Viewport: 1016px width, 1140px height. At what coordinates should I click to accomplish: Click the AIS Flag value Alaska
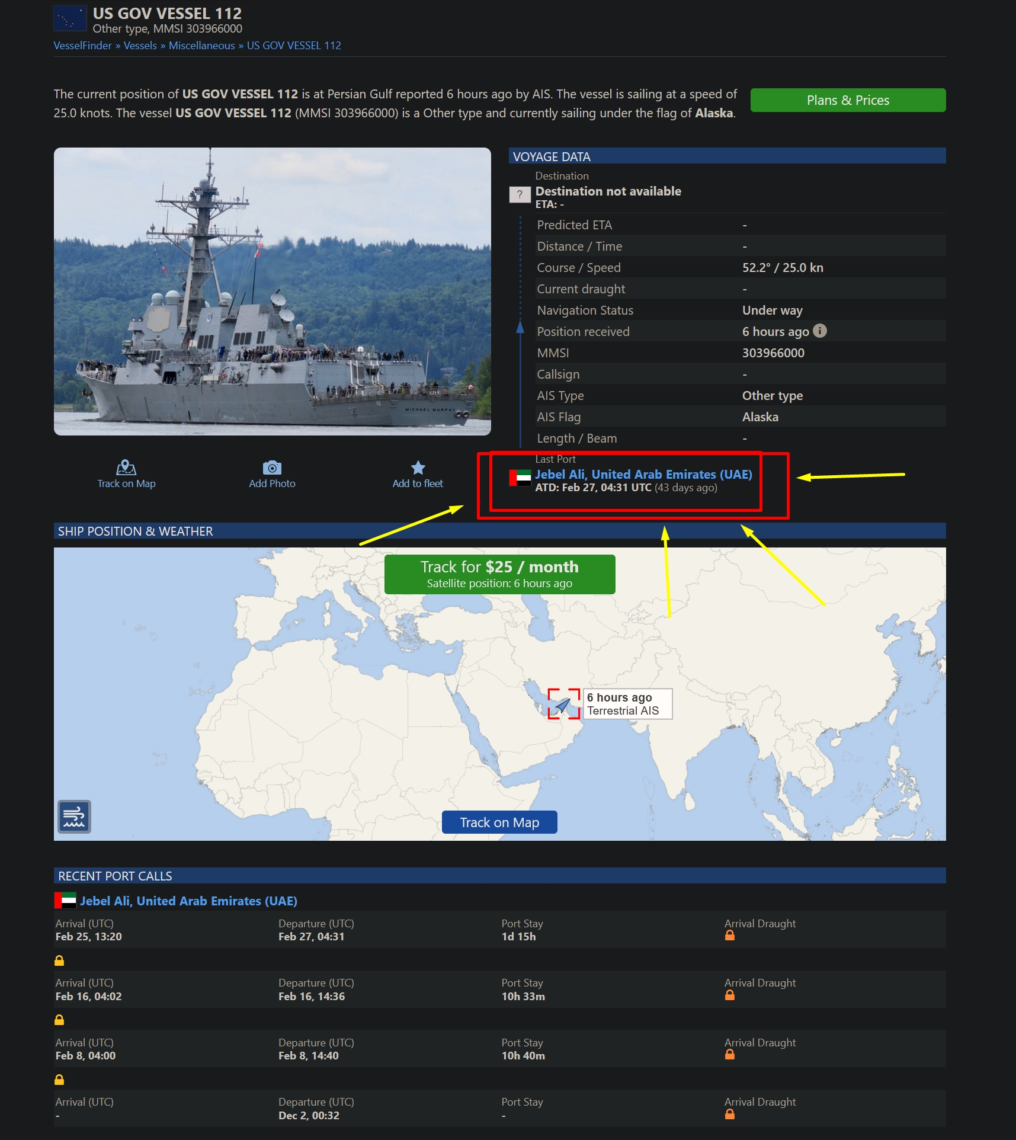(760, 417)
